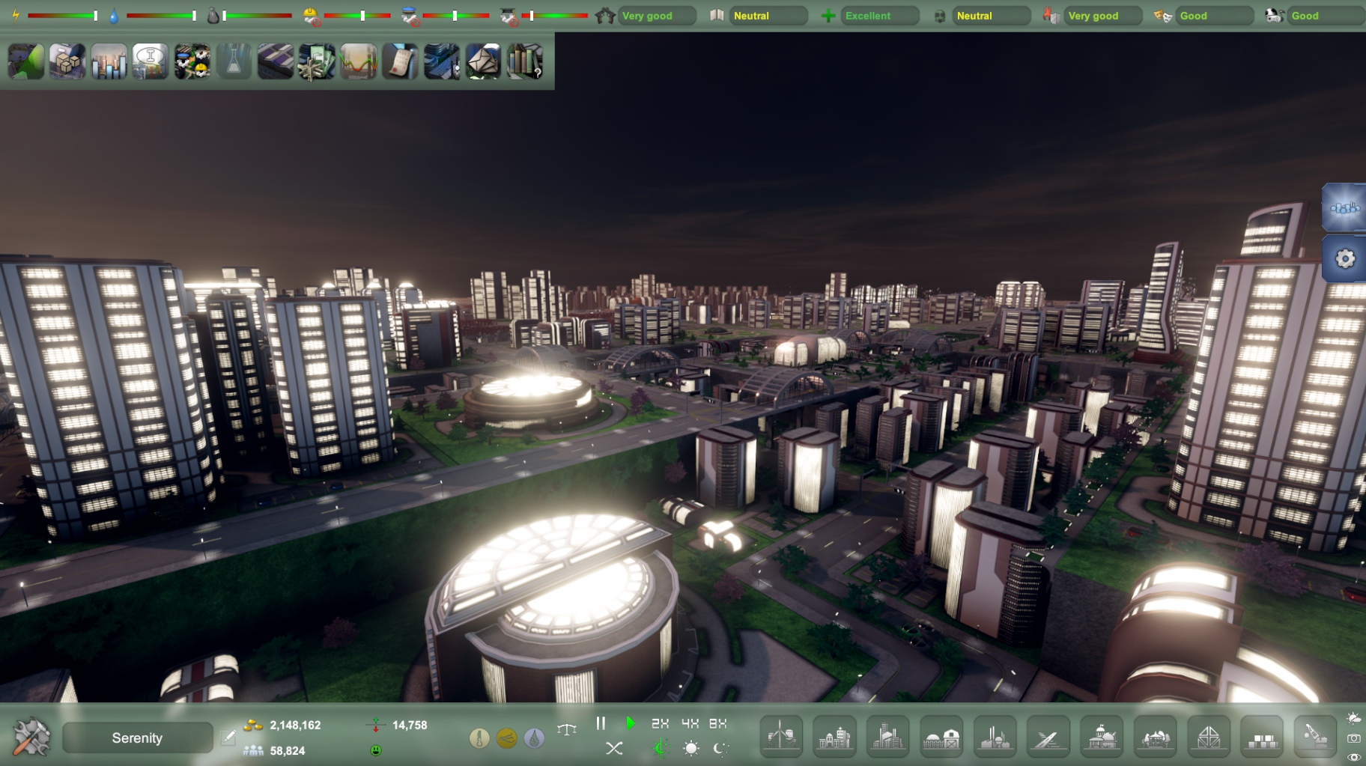Click the crossed arrows shuffle icon

tap(614, 748)
